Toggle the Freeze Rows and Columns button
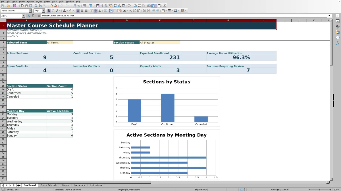The width and height of the screenshot is (341, 191). pyautogui.click(x=153, y=6)
